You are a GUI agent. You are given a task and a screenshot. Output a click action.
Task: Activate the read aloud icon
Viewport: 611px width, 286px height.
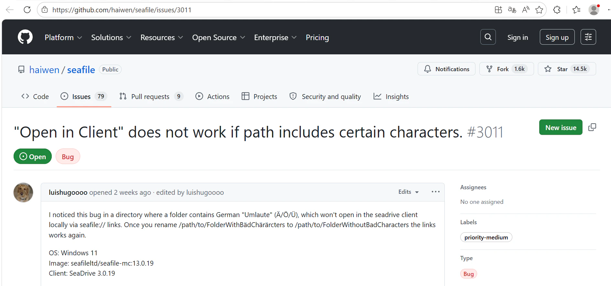coord(526,10)
